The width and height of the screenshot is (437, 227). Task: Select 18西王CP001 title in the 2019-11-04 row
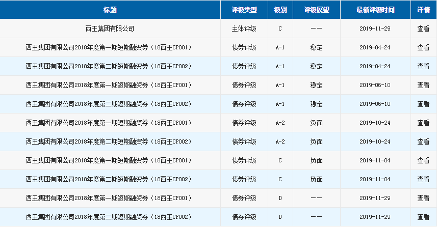(109, 160)
